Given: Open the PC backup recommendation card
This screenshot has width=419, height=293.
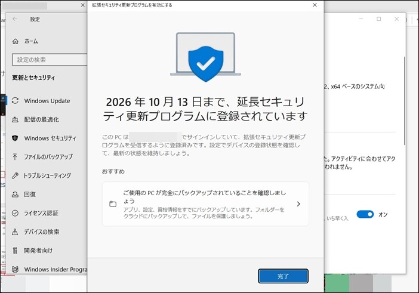Looking at the screenshot, I should 205,204.
